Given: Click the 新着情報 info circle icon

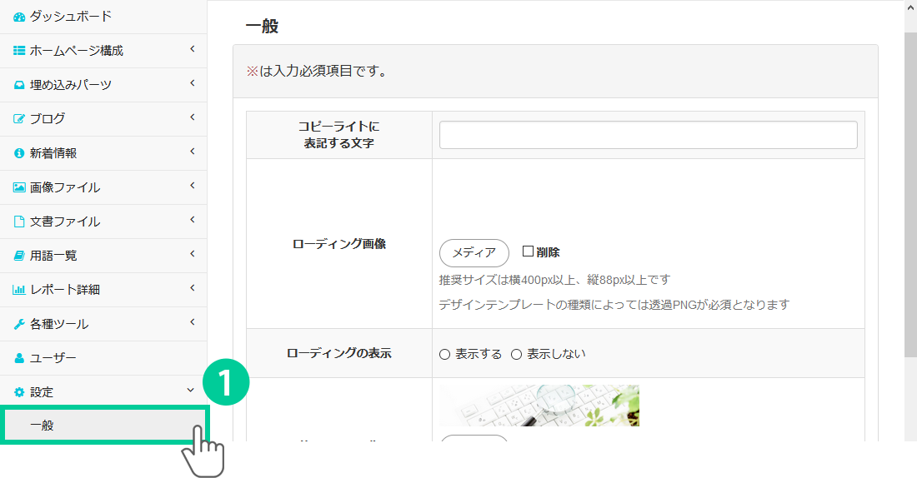Looking at the screenshot, I should coord(19,153).
